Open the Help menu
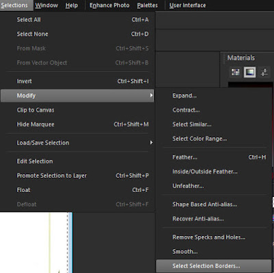 (x=71, y=5)
